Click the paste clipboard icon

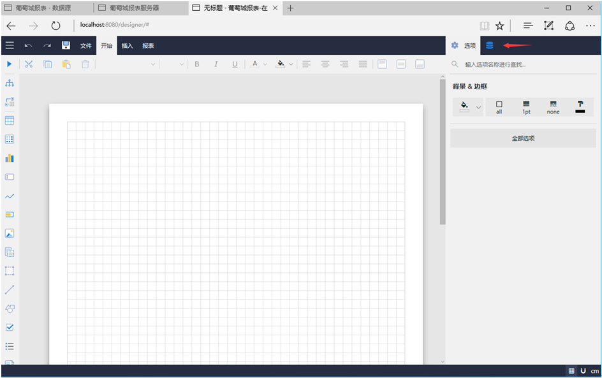(66, 64)
